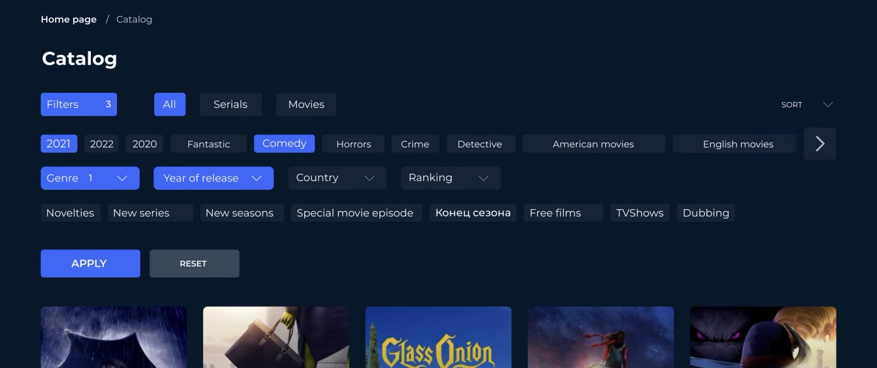Select the New seasons tag
Screen dimensions: 877x368
coord(242,213)
